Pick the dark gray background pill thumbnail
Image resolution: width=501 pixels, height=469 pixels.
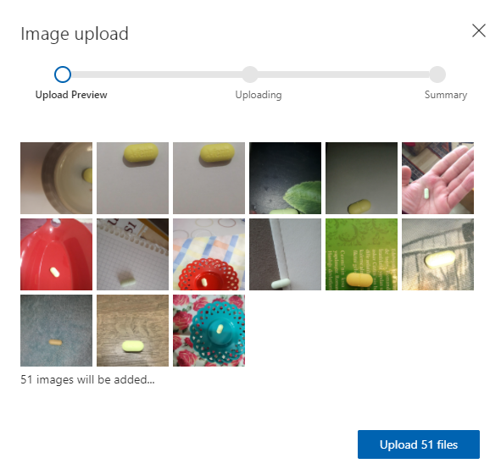tap(361, 178)
